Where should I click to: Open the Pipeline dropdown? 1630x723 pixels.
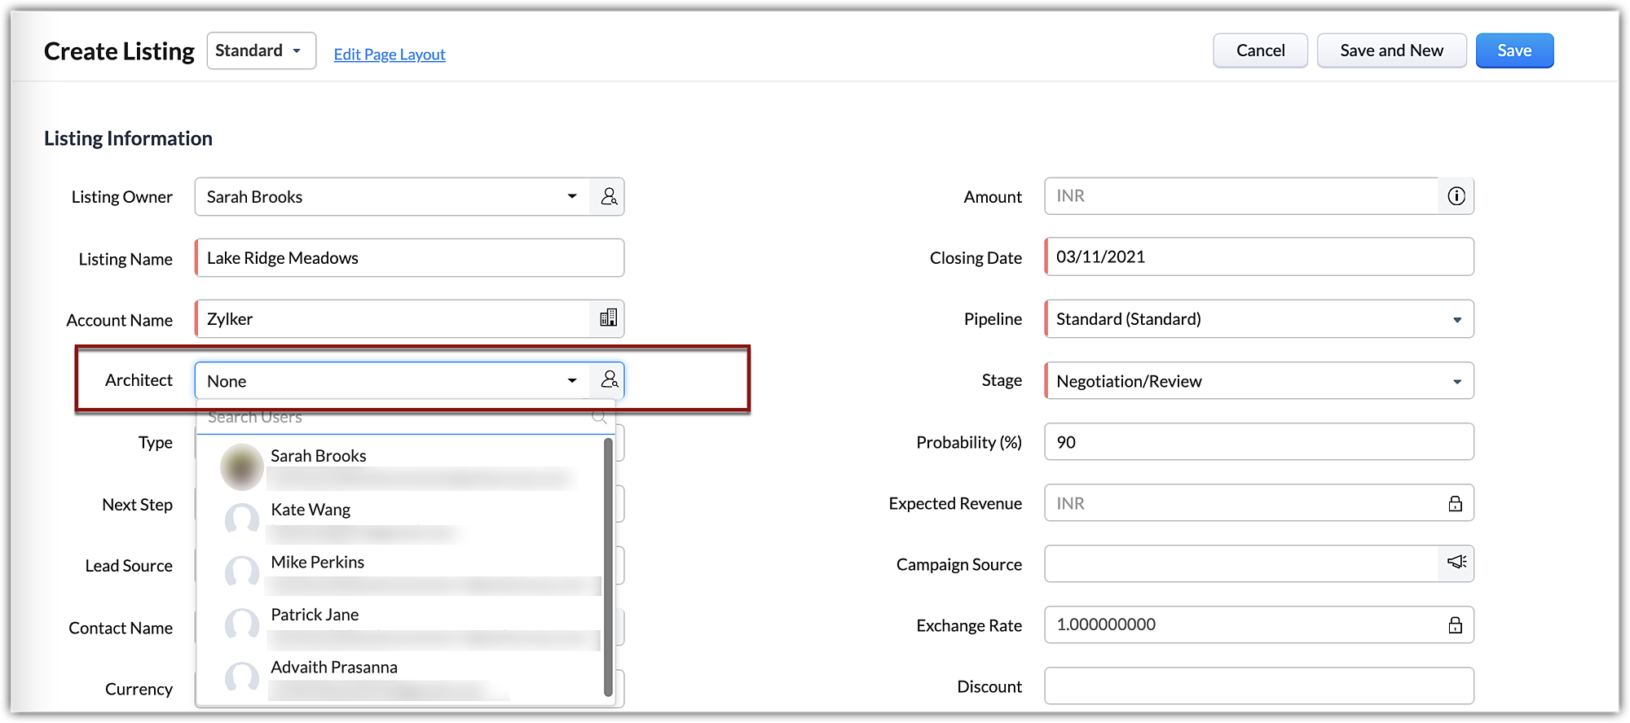tap(1456, 319)
